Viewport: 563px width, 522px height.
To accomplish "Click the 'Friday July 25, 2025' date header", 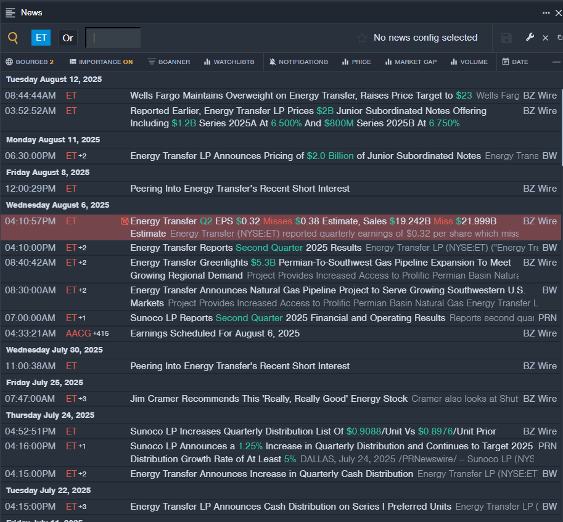I will pos(44,383).
